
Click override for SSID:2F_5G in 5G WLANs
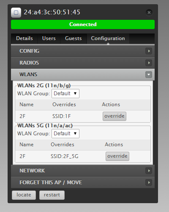tap(117, 156)
